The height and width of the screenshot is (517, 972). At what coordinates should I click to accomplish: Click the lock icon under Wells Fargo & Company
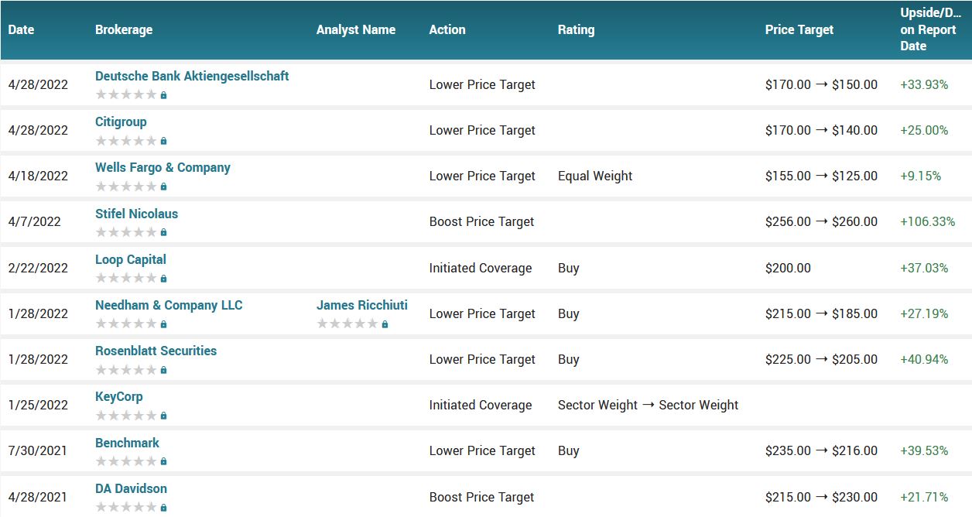[163, 187]
